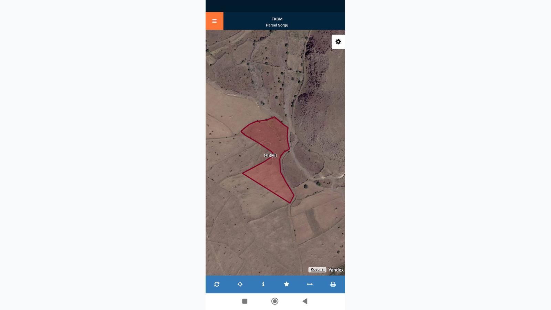
Task: Tap the crosshair locate icon
Action: pyautogui.click(x=240, y=284)
